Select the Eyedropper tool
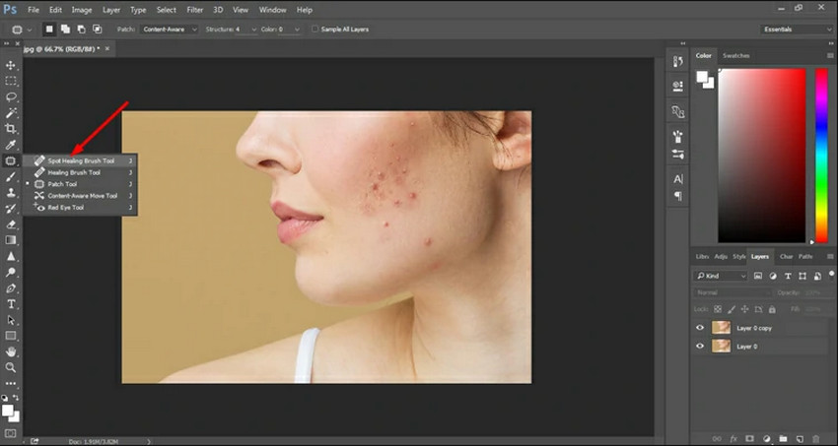The height and width of the screenshot is (446, 838). 10,145
